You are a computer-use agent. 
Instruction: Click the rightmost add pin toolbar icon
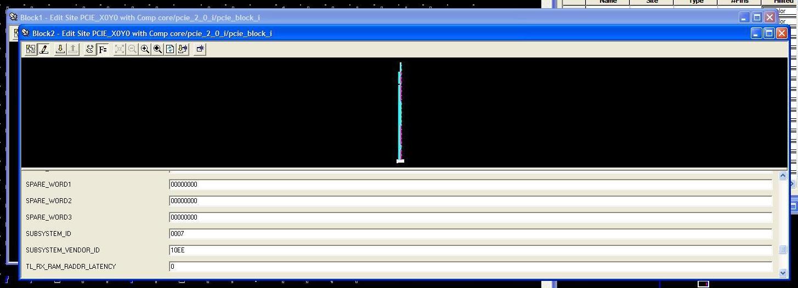200,49
